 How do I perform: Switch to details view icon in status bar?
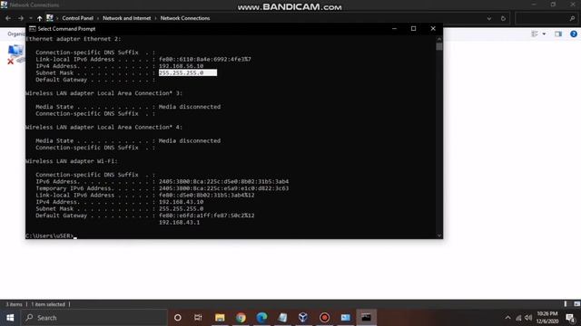pos(566,304)
